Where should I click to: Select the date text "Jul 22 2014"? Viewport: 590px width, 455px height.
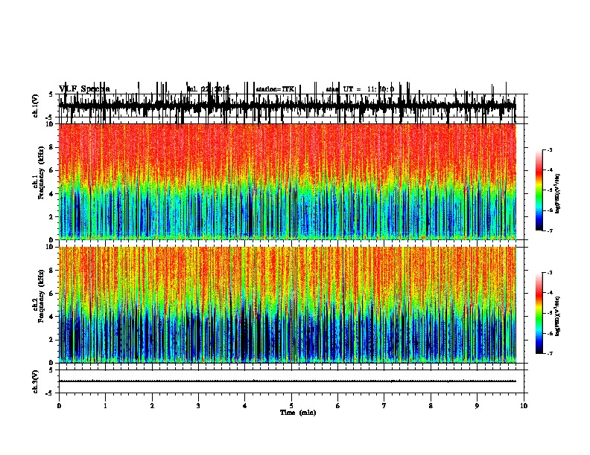point(209,89)
